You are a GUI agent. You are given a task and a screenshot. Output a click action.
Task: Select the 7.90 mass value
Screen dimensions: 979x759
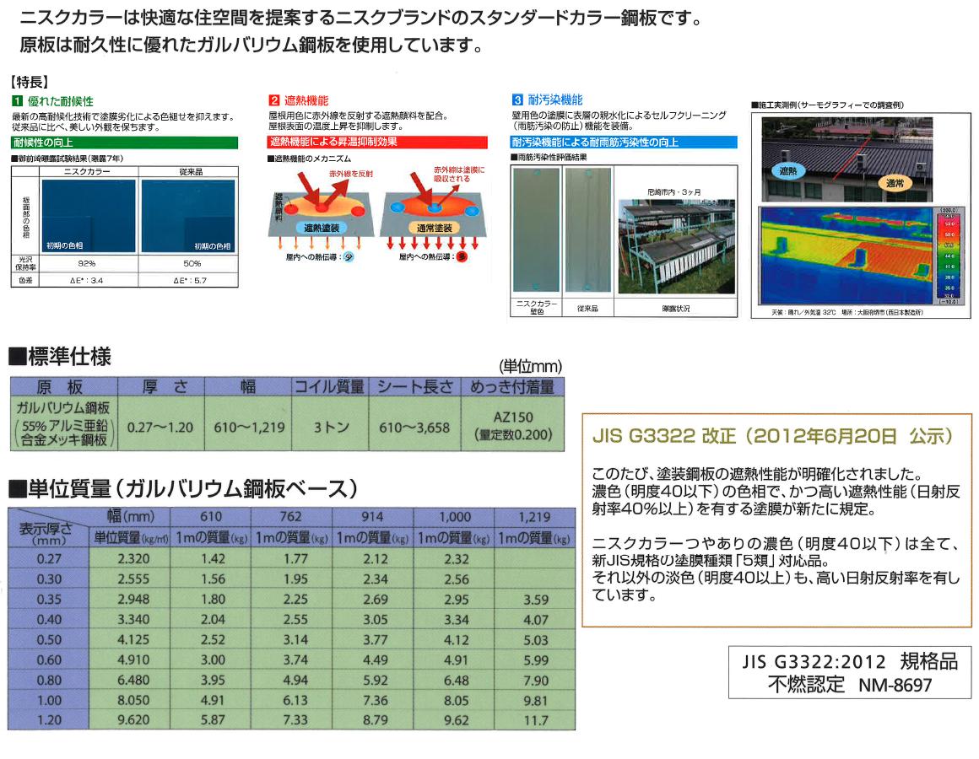click(x=536, y=681)
